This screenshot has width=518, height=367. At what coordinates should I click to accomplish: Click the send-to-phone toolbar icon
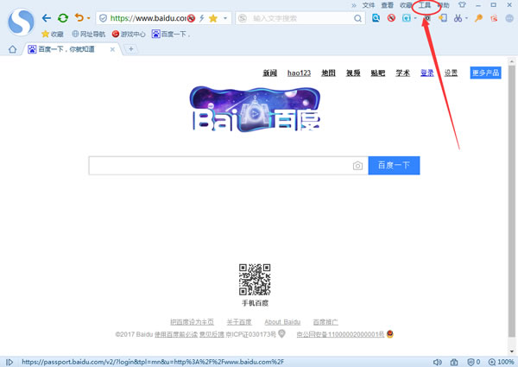click(443, 18)
